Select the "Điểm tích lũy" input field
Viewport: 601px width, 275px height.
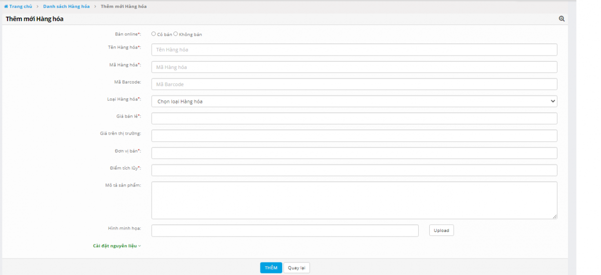[x=354, y=170]
